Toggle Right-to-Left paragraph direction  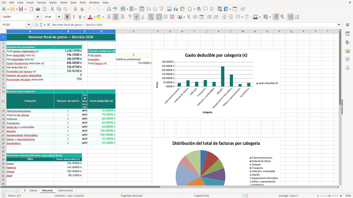click(282, 17)
